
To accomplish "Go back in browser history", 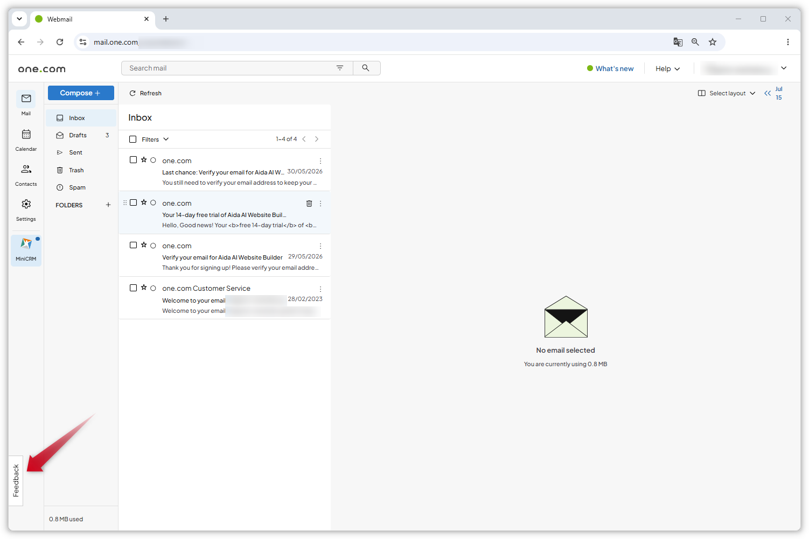I will tap(21, 42).
